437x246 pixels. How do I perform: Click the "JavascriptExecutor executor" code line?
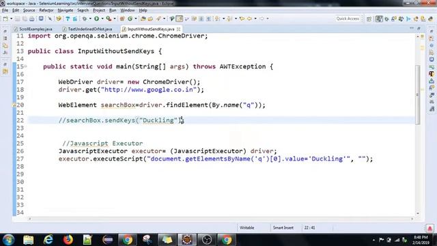[x=168, y=151]
